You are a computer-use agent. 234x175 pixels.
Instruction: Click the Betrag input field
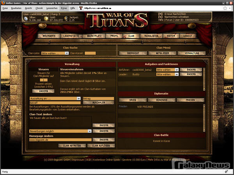point(99,99)
